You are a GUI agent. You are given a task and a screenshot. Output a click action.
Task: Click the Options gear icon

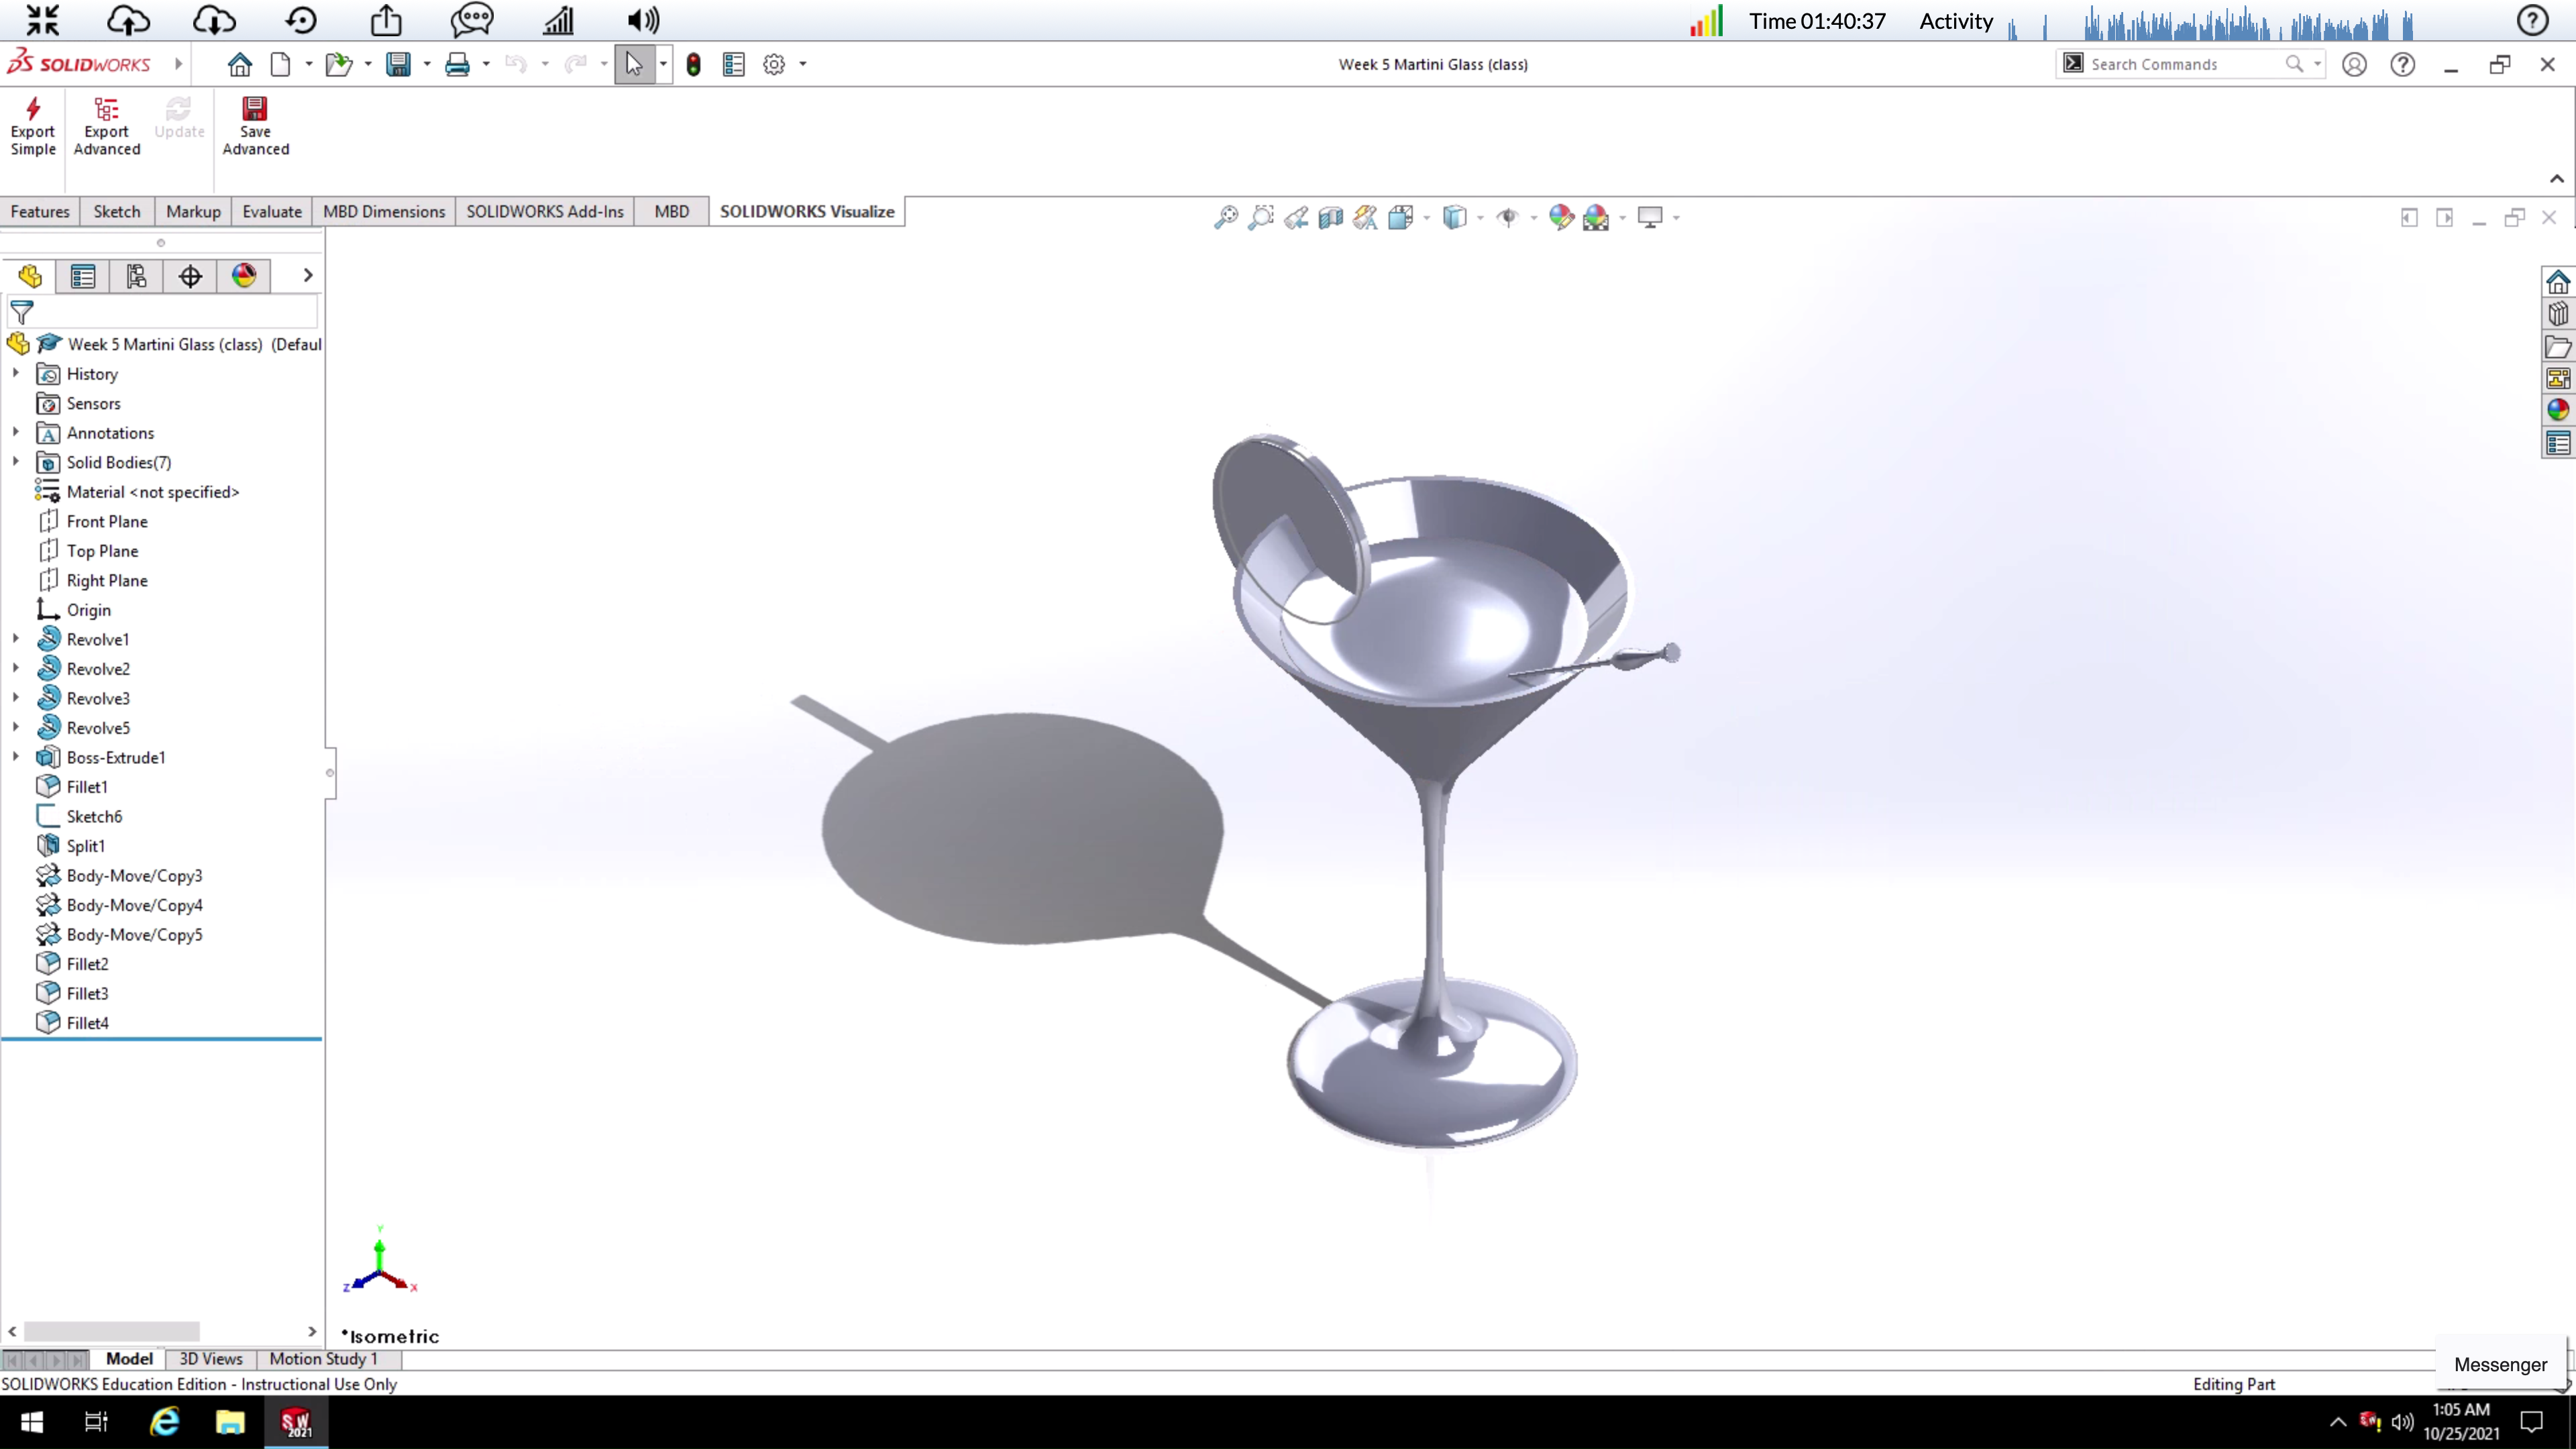coord(773,65)
